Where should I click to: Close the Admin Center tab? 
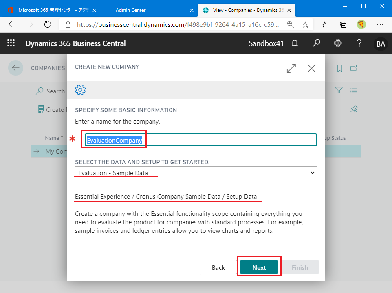click(192, 10)
